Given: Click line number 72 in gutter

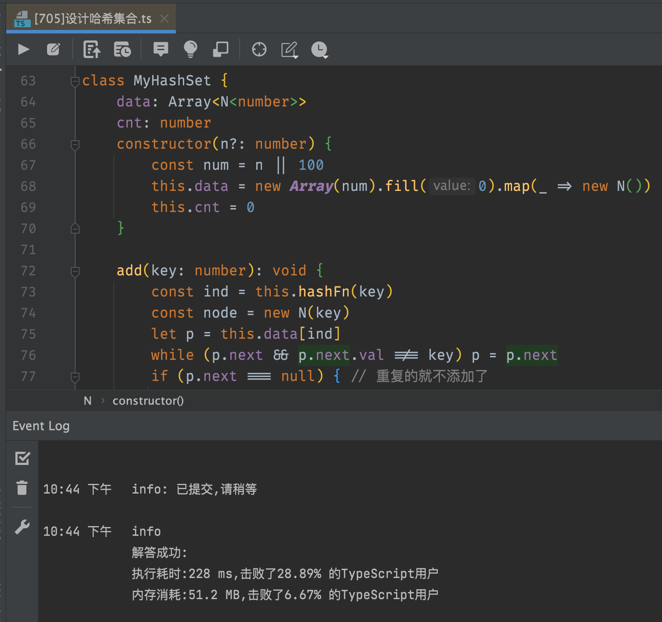Looking at the screenshot, I should tap(28, 271).
